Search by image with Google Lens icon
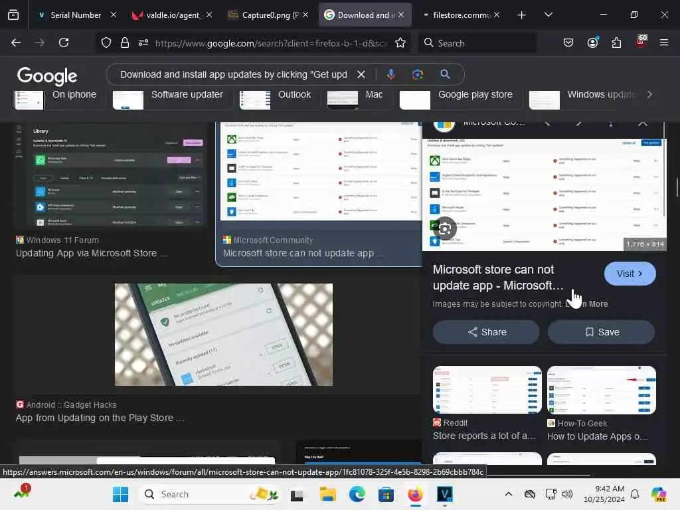The image size is (680, 510). [418, 74]
